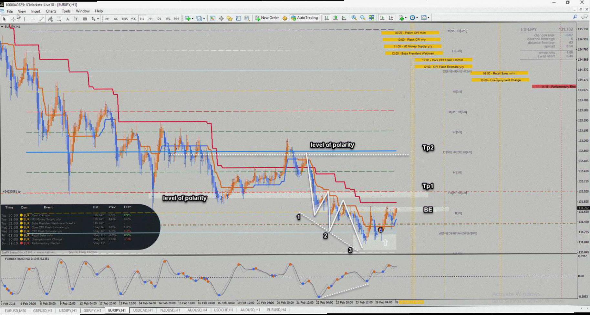Select the vertical line drawing tool
The height and width of the screenshot is (315, 590).
click(x=25, y=19)
